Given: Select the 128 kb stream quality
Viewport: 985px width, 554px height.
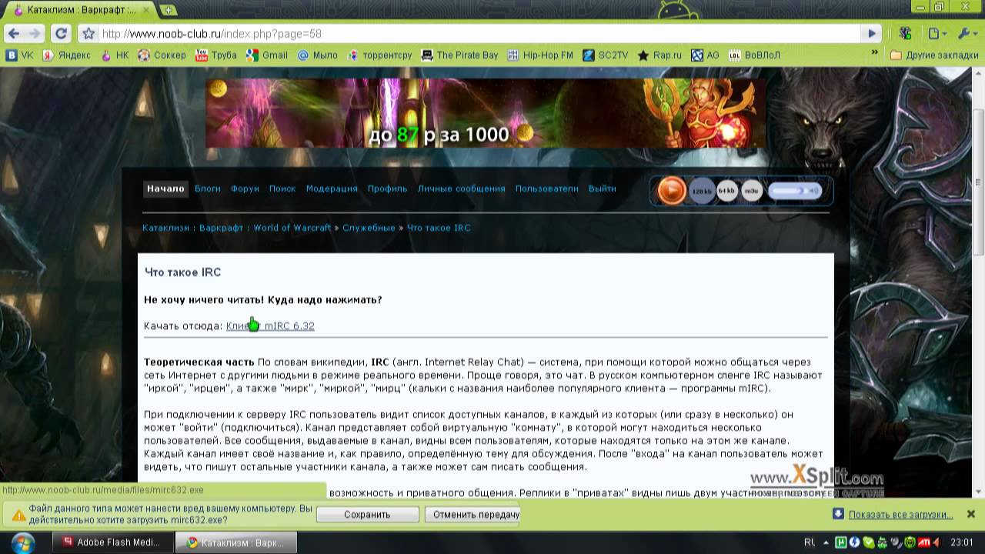Looking at the screenshot, I should [x=701, y=190].
